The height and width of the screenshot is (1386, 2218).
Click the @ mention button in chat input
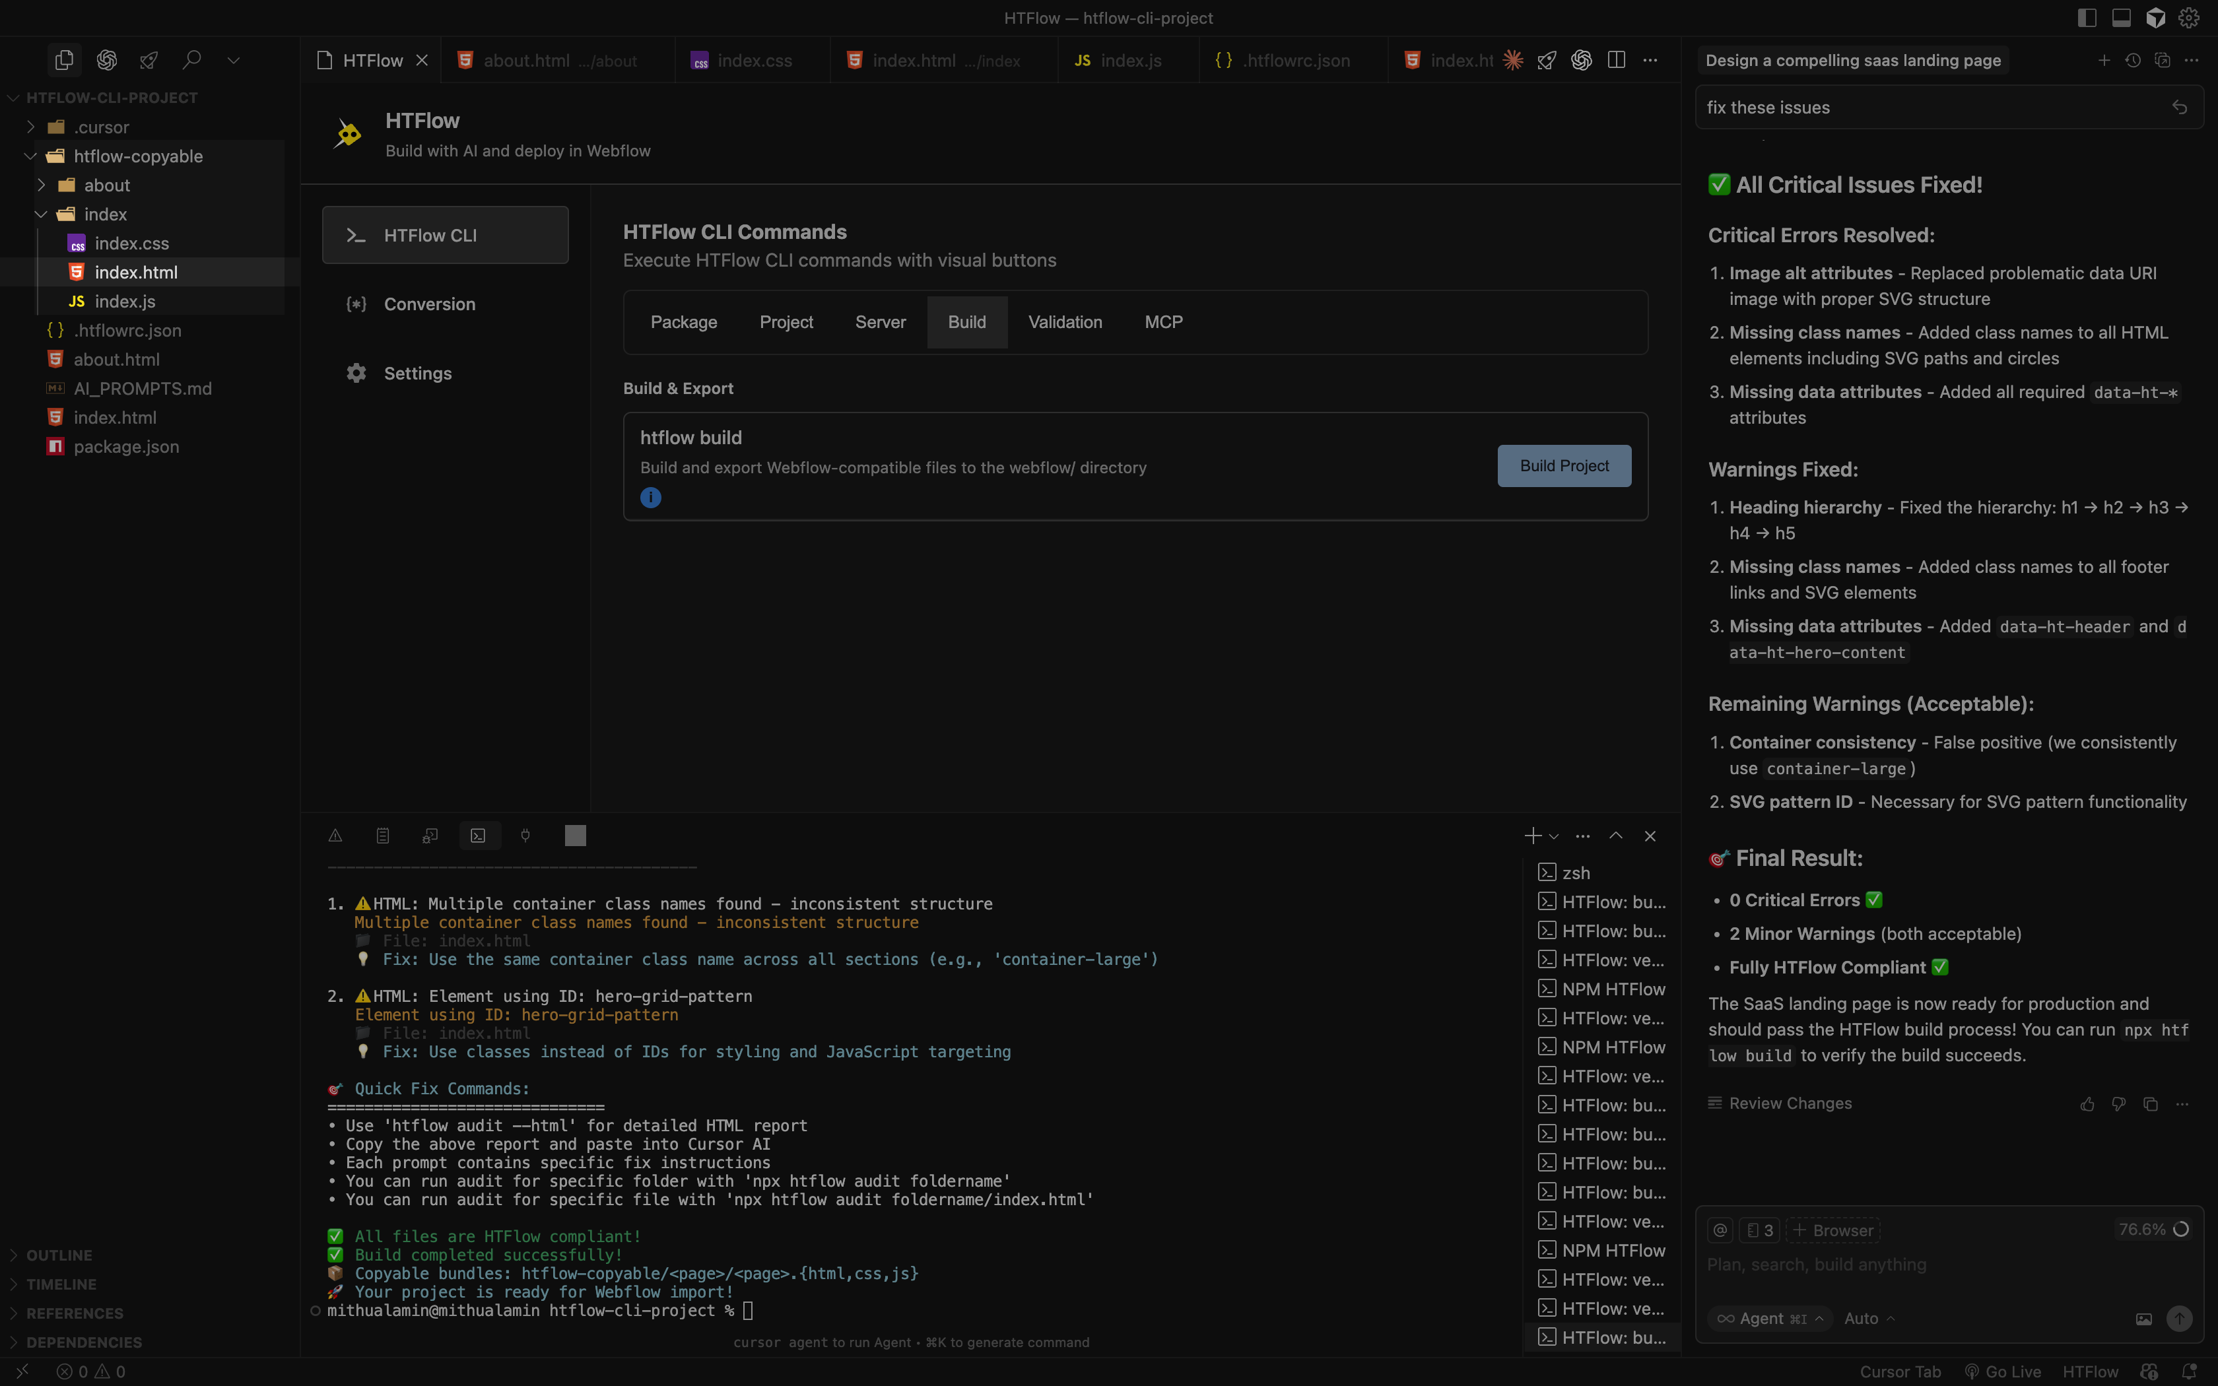point(1720,1230)
